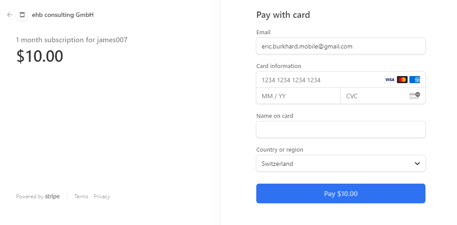Open the Switzerland country dropdown

pos(341,163)
